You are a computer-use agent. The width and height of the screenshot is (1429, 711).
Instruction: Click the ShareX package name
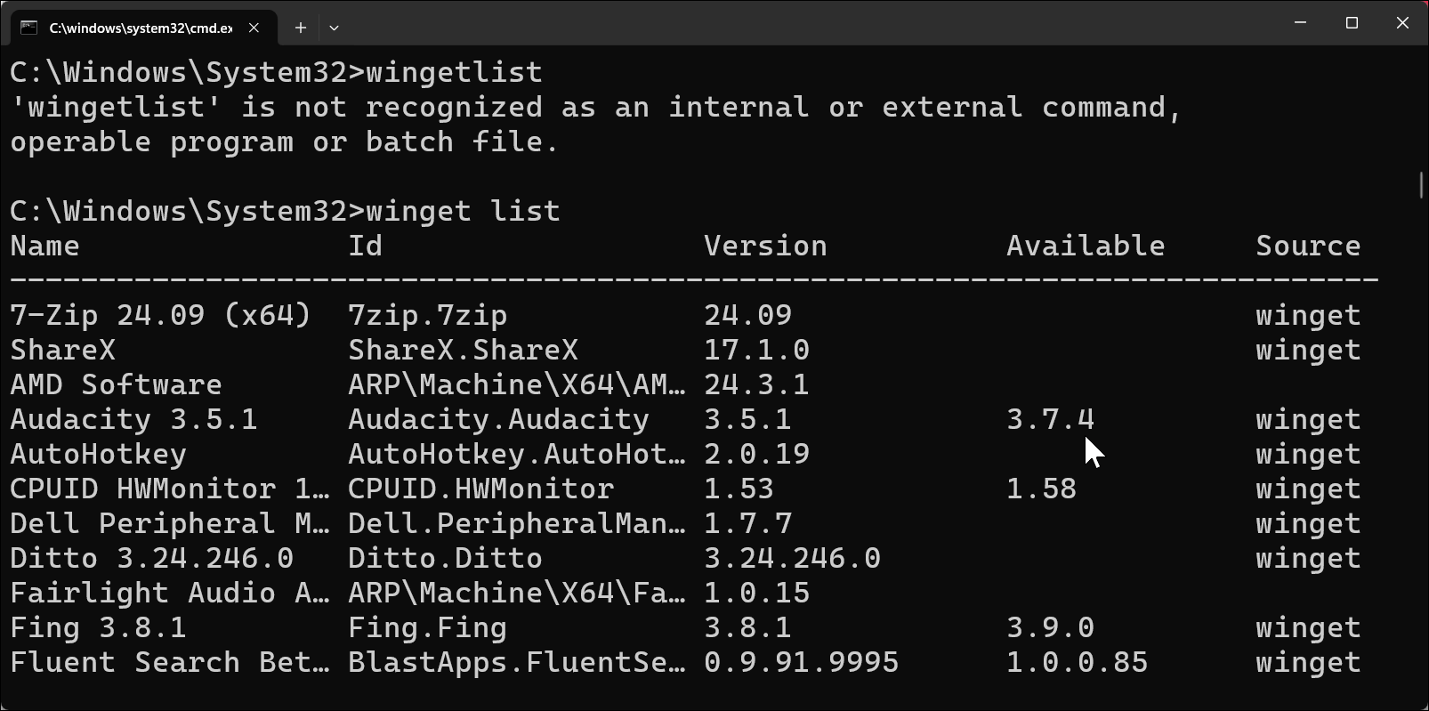point(62,350)
